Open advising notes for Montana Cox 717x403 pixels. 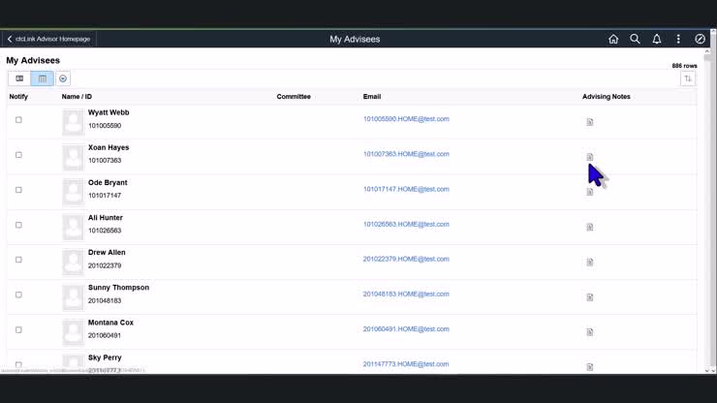(x=589, y=332)
